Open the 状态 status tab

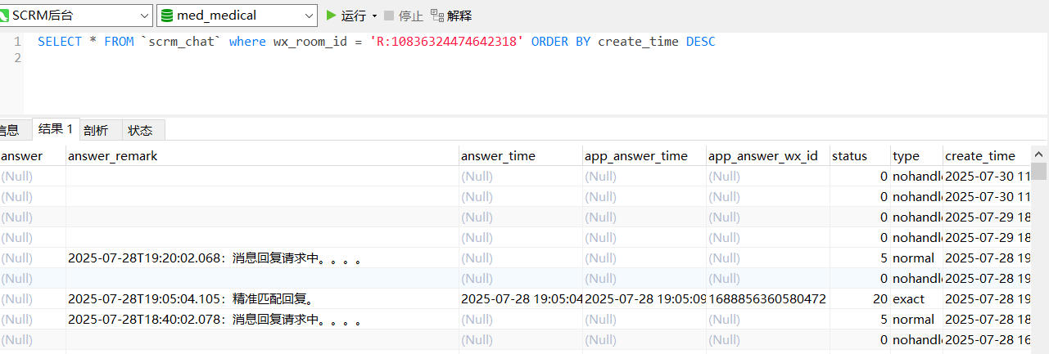coord(140,130)
